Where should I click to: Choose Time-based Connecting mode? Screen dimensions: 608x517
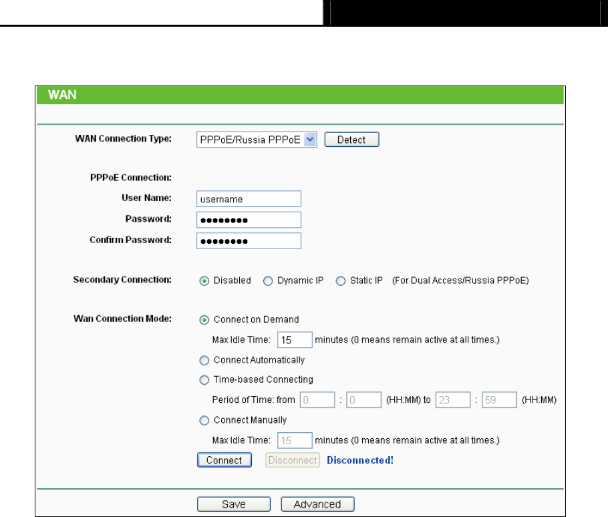pos(204,380)
